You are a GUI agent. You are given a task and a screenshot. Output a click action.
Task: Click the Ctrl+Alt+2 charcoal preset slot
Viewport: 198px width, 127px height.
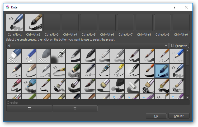click(33, 23)
